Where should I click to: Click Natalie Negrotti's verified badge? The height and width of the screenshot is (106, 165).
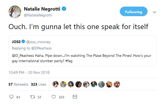[x=64, y=9]
